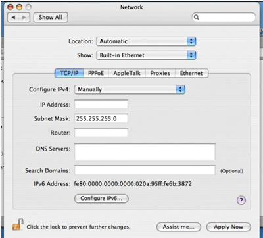
Task: Focus the IP Address input field
Action: 101,105
